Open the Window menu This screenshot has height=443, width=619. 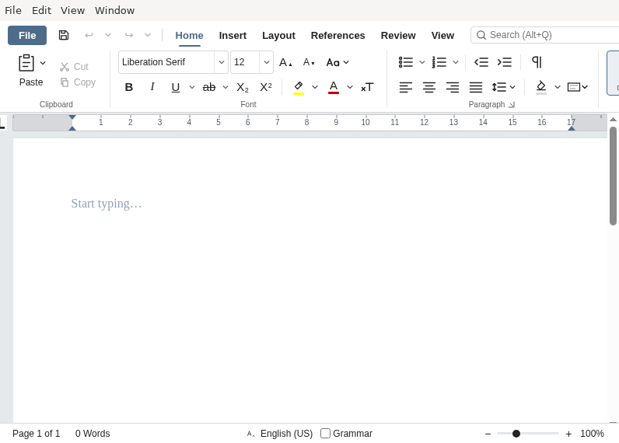tap(114, 10)
